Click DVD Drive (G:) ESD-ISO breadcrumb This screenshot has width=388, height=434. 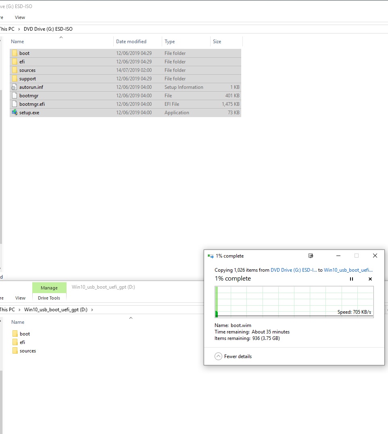pos(48,29)
